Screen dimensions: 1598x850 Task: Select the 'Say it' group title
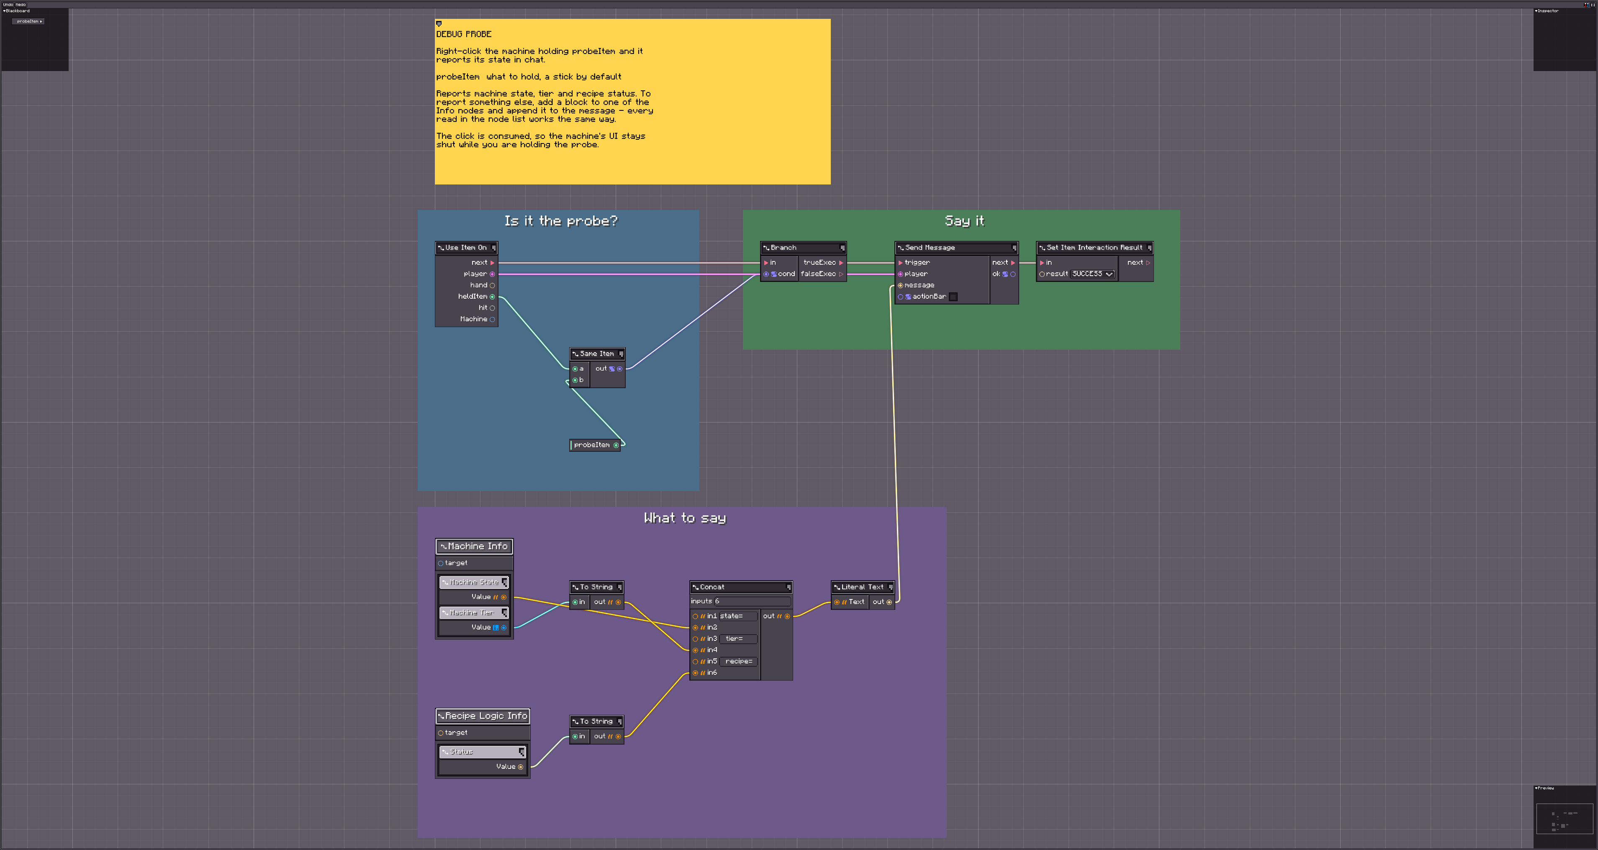point(964,221)
